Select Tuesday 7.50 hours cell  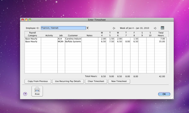110,41
